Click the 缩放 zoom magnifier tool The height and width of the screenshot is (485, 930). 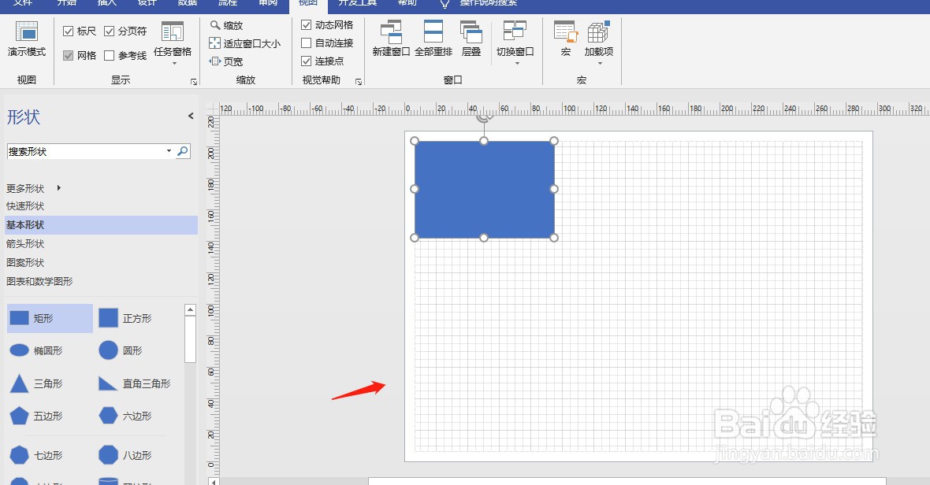tap(226, 25)
